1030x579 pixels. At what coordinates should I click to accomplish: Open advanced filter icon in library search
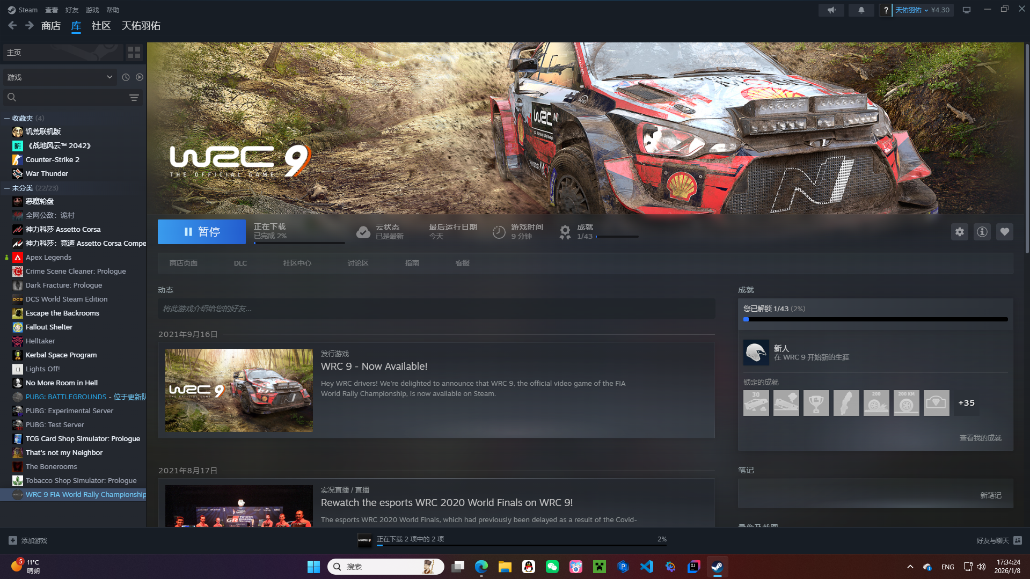134,98
